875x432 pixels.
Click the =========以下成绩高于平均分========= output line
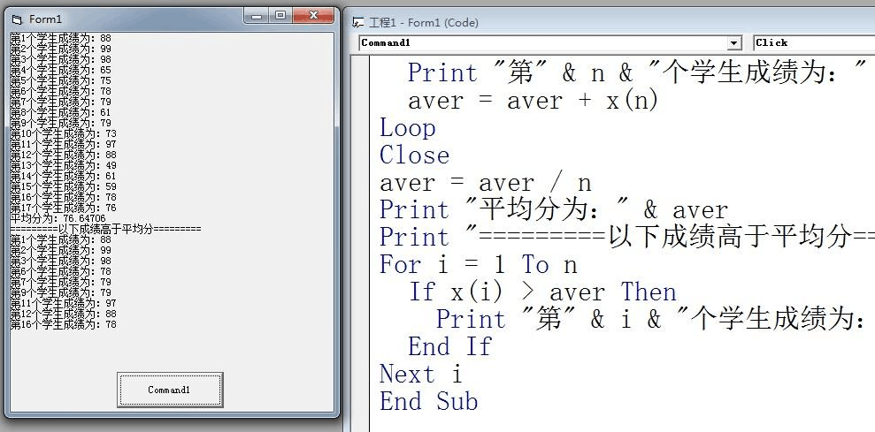106,229
